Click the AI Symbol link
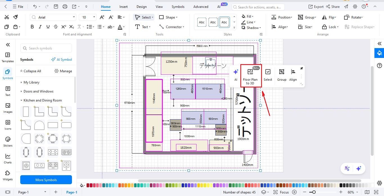 pyautogui.click(x=62, y=59)
